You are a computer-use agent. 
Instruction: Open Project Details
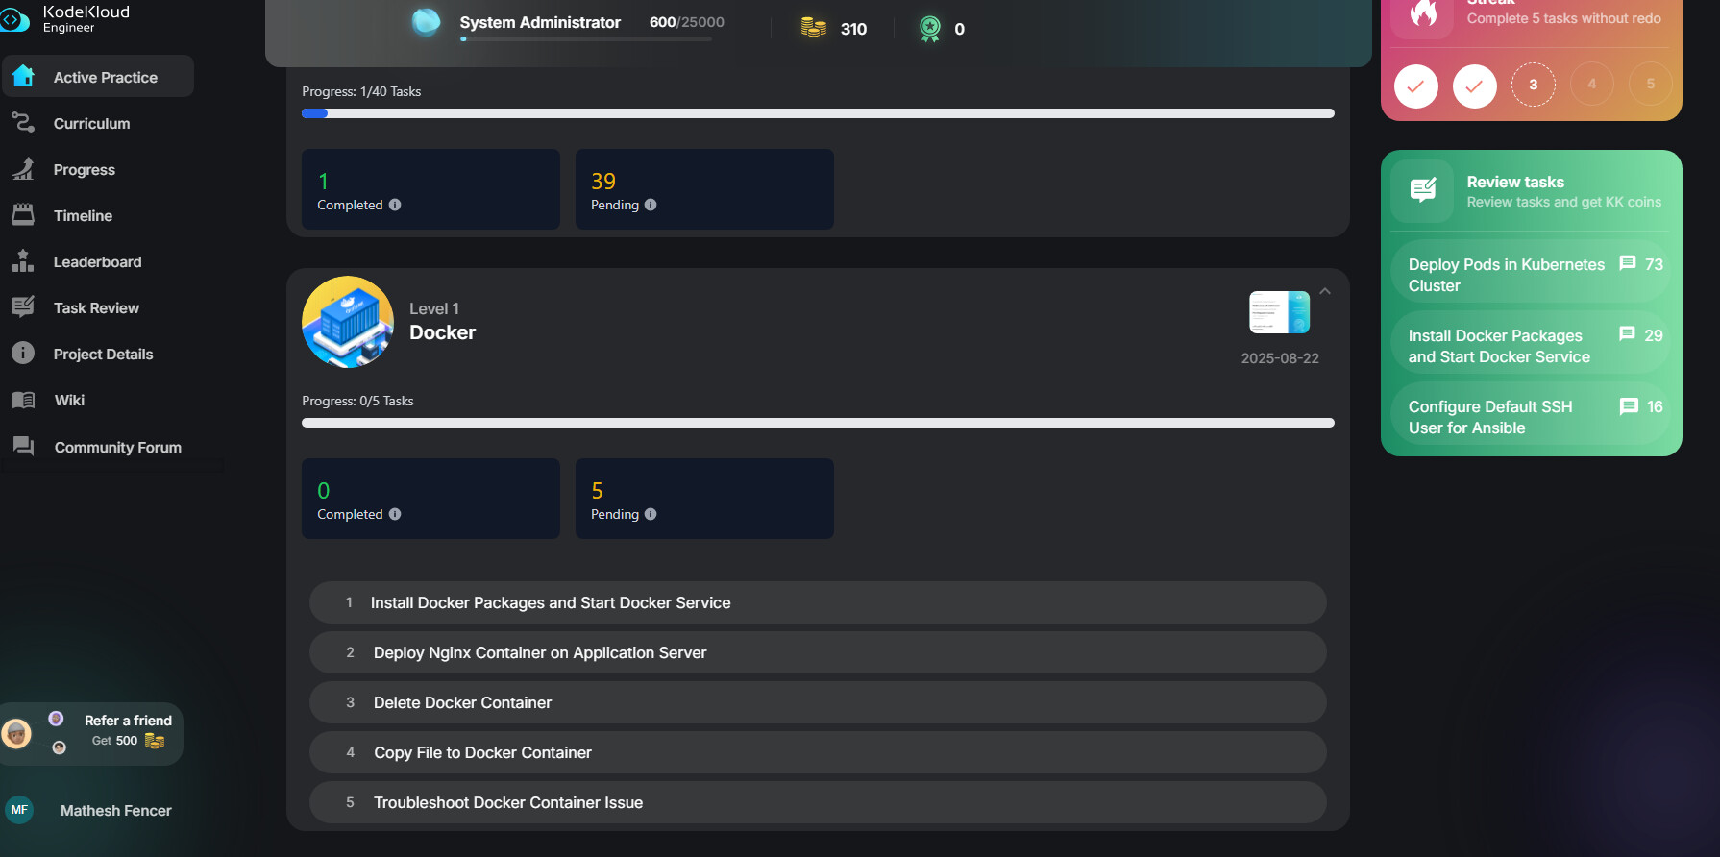103,354
